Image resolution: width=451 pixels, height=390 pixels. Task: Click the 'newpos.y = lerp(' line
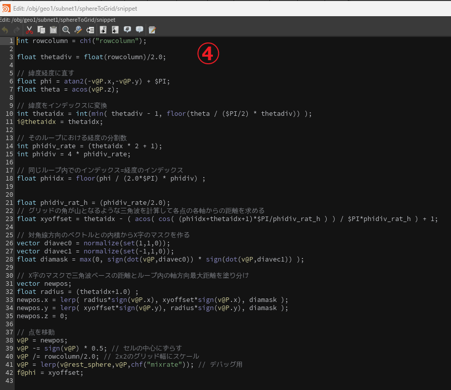point(153,308)
